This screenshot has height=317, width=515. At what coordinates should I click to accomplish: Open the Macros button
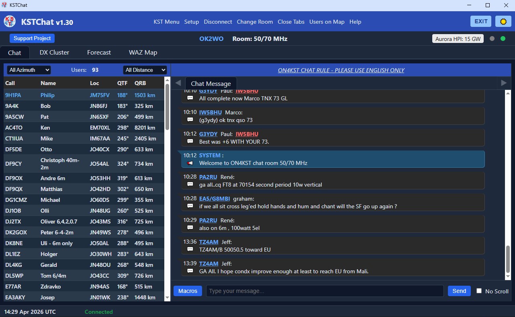(x=188, y=291)
